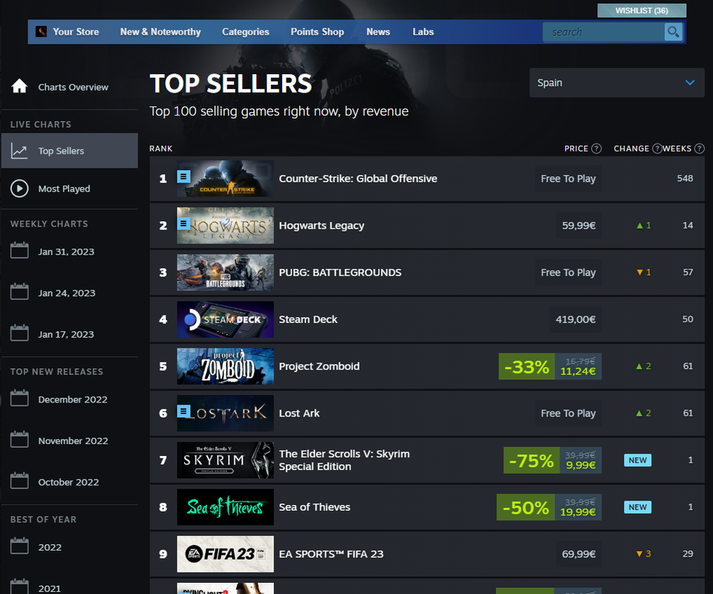
Task: Click the 69,99€ FIFA 23 price
Action: point(579,554)
